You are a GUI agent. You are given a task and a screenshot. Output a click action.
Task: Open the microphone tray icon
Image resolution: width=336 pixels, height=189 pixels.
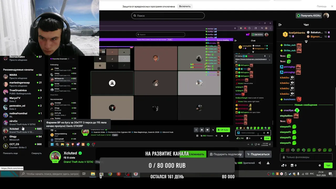(x=298, y=174)
